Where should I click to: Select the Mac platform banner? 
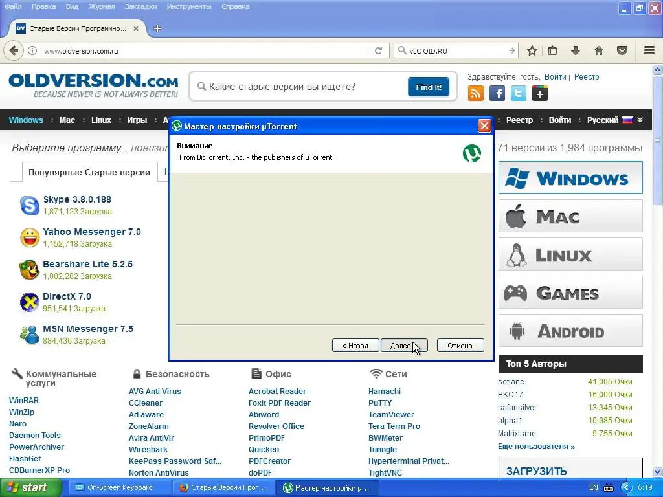pos(570,216)
